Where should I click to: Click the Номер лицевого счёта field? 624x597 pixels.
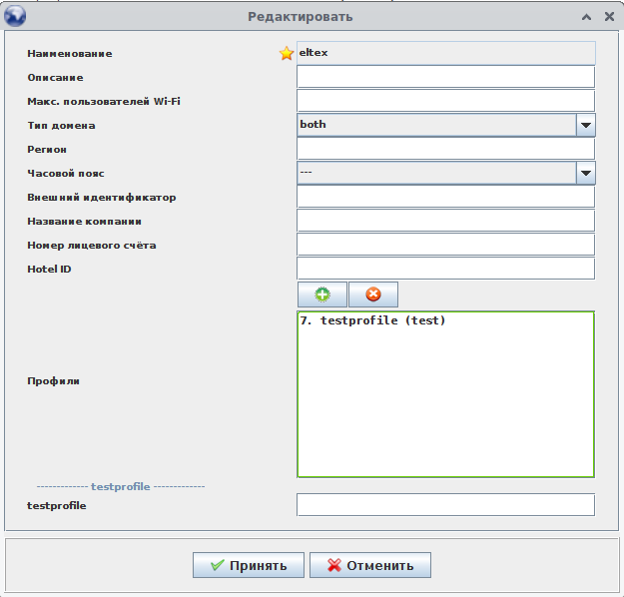pyautogui.click(x=445, y=245)
